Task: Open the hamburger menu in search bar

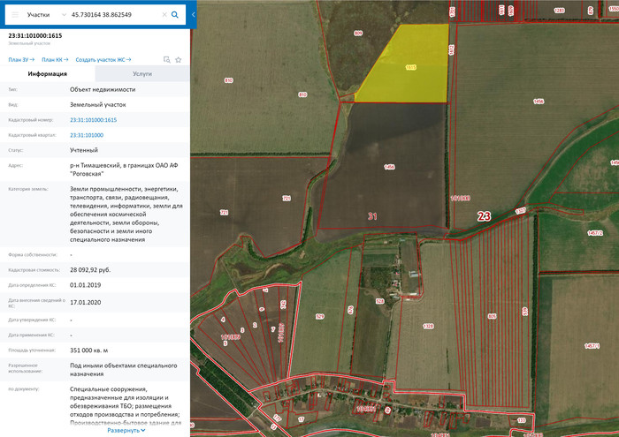Action: coord(14,15)
